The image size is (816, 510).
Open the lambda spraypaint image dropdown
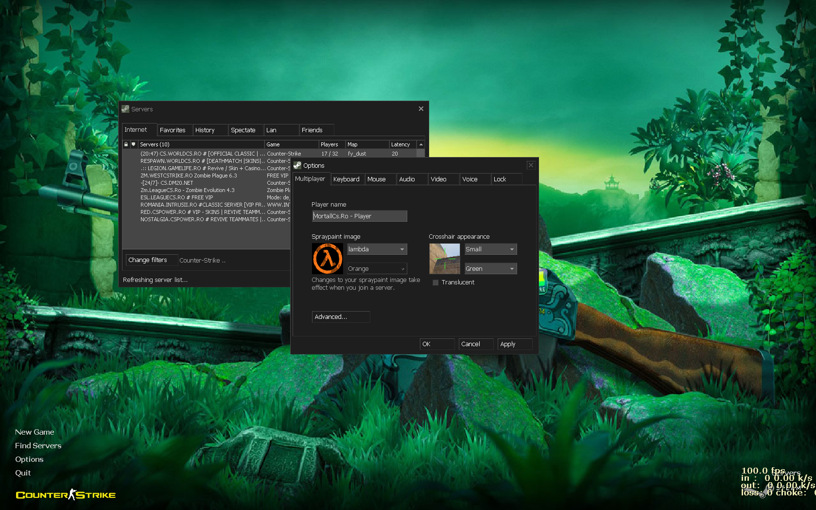coord(377,249)
